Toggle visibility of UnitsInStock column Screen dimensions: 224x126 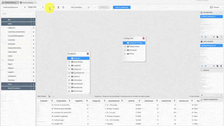69,80
